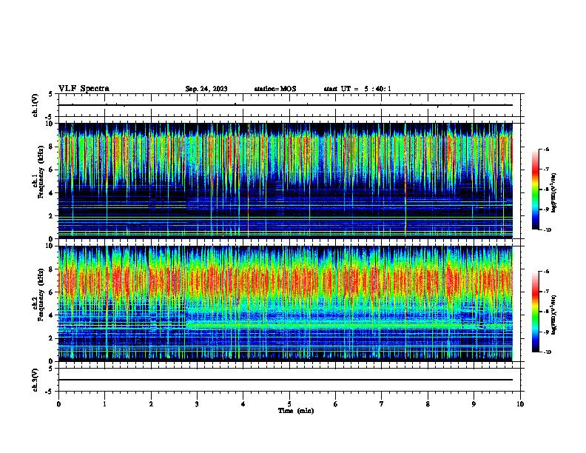Click x-axis tick label "4" on Time axis
This screenshot has height=453, width=586.
[x=243, y=404]
